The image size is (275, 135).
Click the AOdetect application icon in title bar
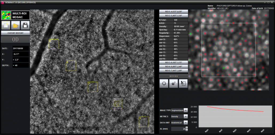[2, 2]
